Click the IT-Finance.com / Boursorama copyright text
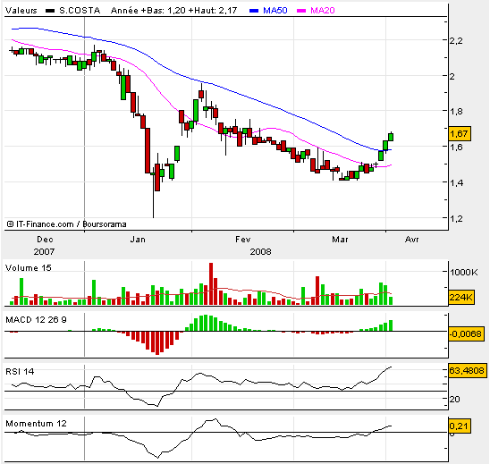This screenshot has width=490, height=464. [x=66, y=224]
